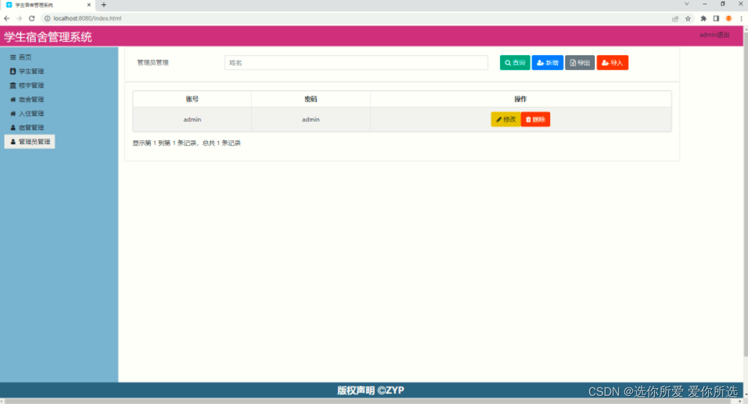Screen dimensions: 748x404
Task: Click the gray 导出 export button
Action: [x=580, y=63]
